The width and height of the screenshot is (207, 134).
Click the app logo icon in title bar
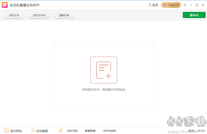pyautogui.click(x=4, y=5)
